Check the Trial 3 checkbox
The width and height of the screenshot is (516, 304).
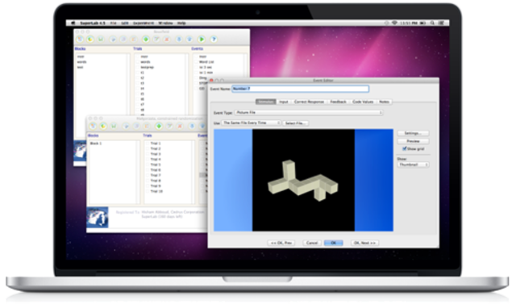(x=148, y=154)
